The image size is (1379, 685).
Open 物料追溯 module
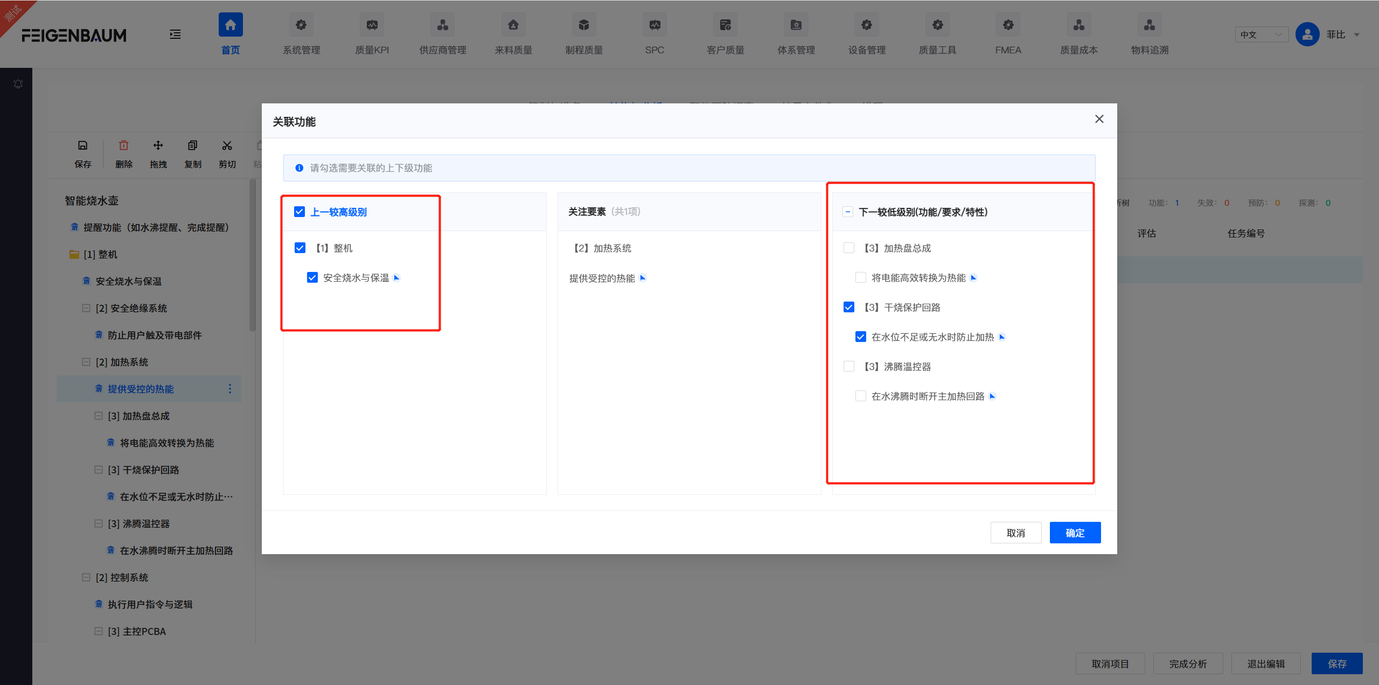point(1148,33)
